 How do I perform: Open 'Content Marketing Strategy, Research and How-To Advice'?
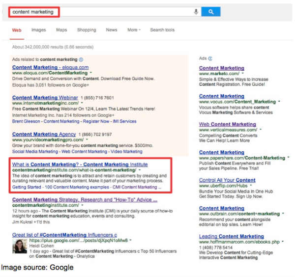pos(85,199)
